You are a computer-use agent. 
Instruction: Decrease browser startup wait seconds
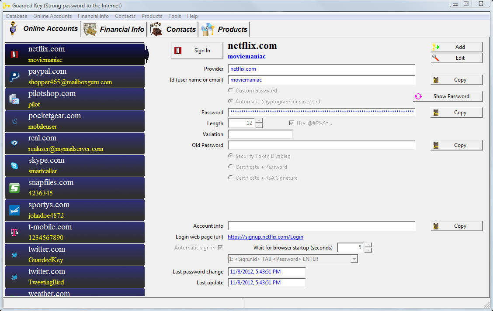click(x=368, y=250)
